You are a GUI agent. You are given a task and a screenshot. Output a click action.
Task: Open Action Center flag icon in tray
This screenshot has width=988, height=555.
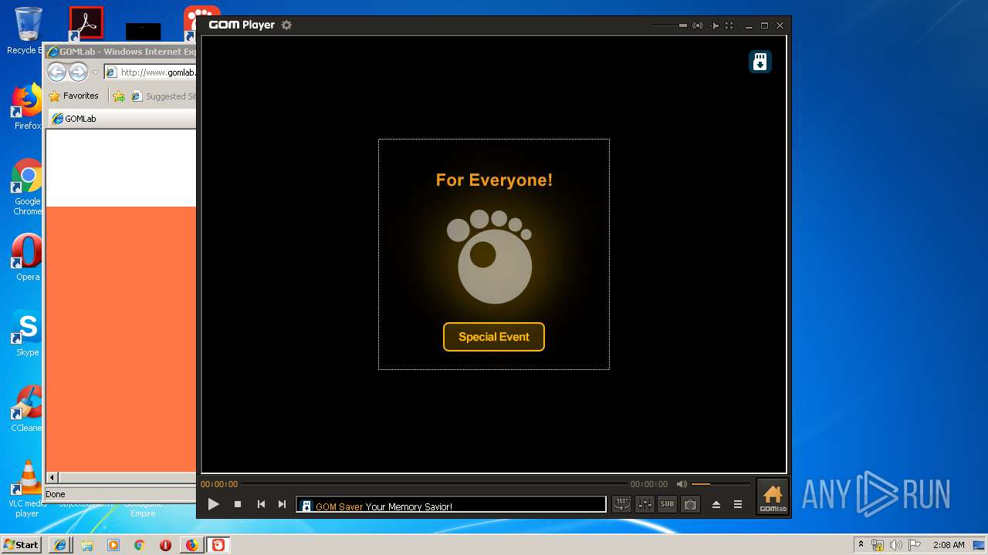pos(914,545)
